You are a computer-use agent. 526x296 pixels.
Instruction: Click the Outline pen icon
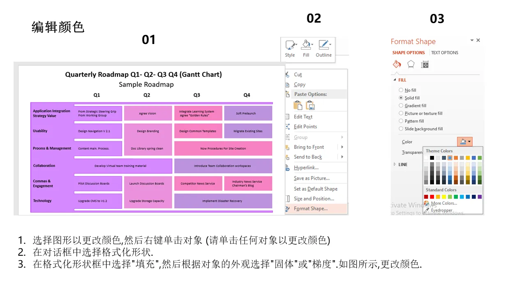pyautogui.click(x=323, y=45)
